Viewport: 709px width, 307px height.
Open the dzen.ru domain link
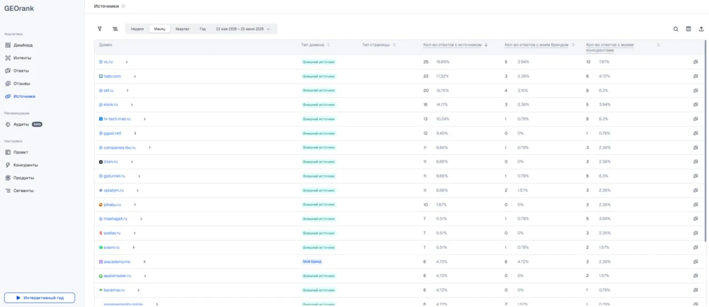pos(110,162)
